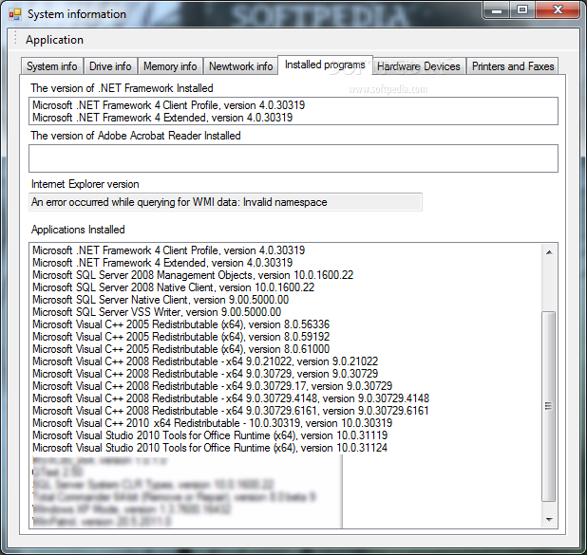Go to the Hardware Devices tab
Screen dimensions: 587x555
(418, 66)
